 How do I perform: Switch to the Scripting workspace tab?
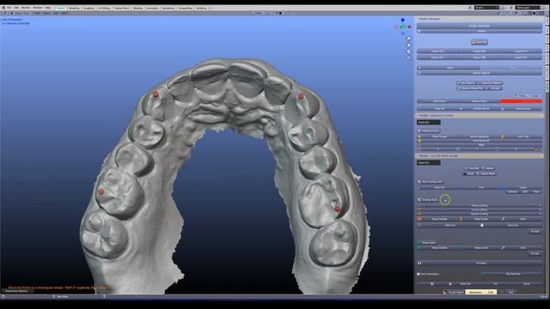(x=201, y=8)
